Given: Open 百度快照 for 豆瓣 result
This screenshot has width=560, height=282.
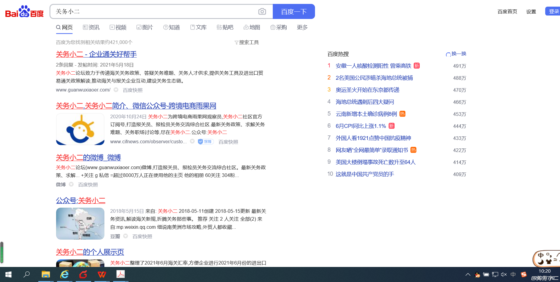Looking at the screenshot, I should (142, 236).
